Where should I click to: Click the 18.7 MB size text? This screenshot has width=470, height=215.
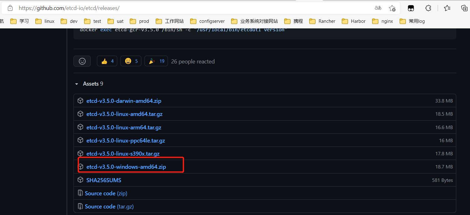pyautogui.click(x=444, y=167)
